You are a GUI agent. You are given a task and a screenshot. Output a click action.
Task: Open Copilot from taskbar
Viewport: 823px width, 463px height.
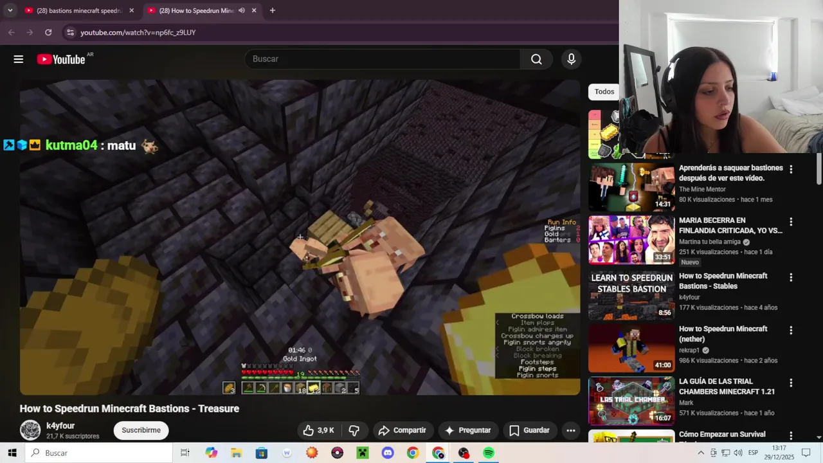coord(212,453)
